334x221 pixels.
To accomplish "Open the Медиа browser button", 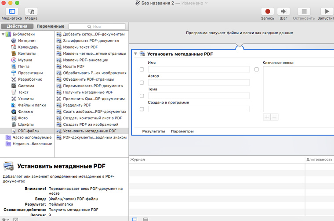I will coord(31,11).
